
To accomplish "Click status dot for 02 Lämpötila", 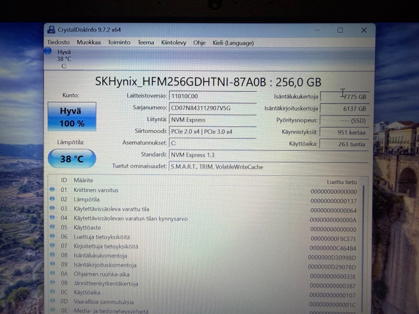I will 52,199.
